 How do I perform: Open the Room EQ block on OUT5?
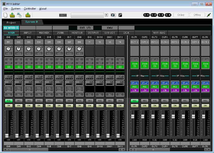pos(175,65)
